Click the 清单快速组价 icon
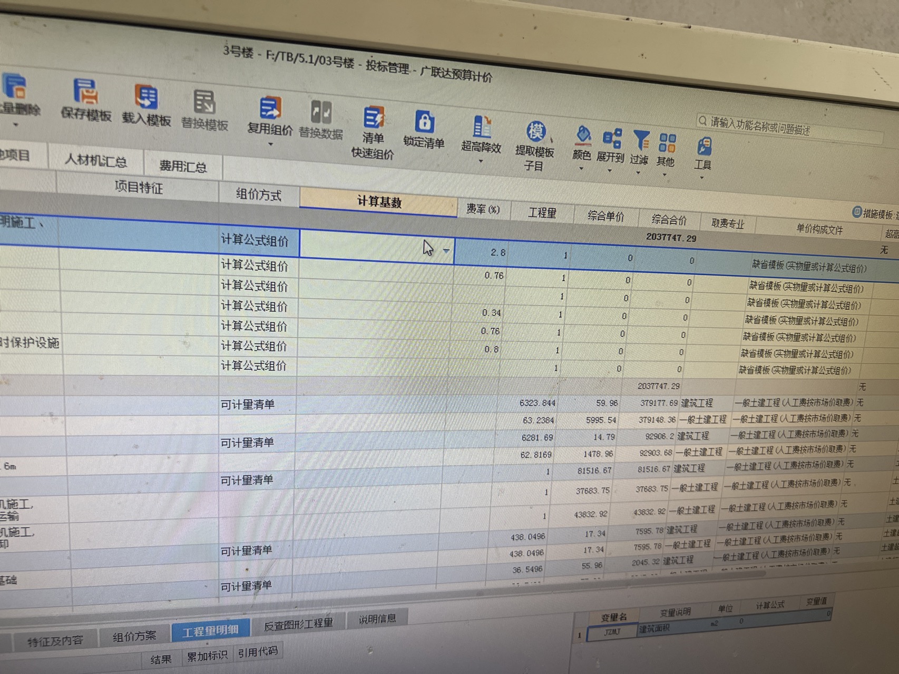This screenshot has width=899, height=674. 373,116
